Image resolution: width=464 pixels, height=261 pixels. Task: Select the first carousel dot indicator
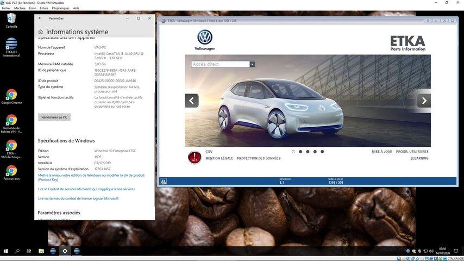tap(293, 151)
